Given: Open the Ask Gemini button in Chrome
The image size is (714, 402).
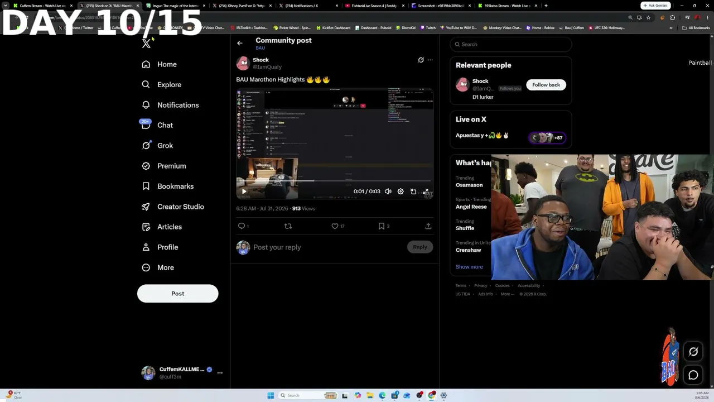Looking at the screenshot, I should 655,6.
